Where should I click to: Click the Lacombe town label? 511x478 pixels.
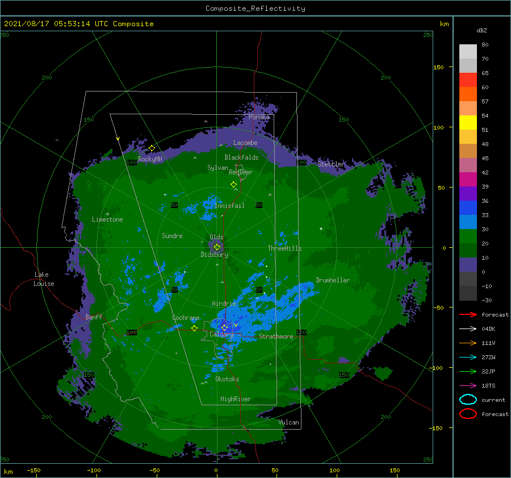click(245, 143)
